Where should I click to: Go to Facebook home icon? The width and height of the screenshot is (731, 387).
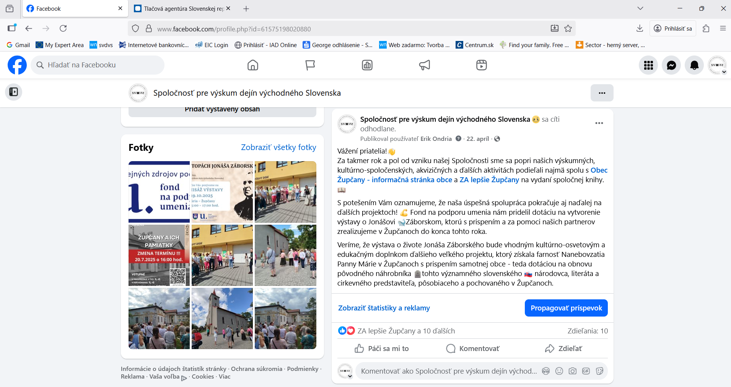pyautogui.click(x=253, y=65)
